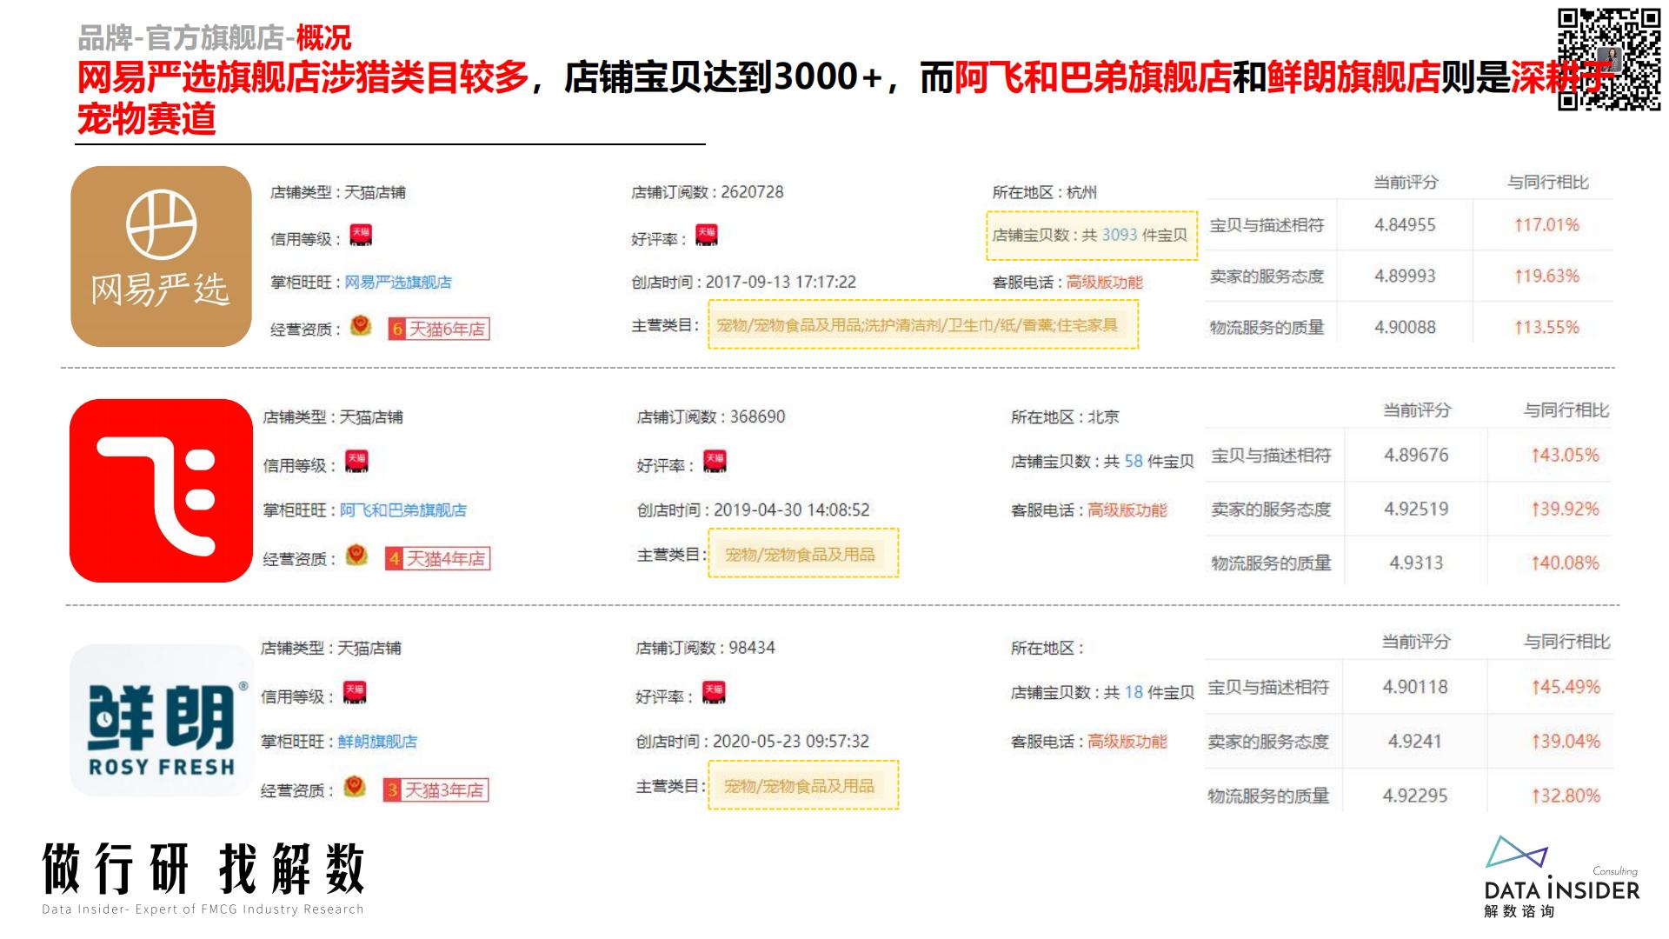Click the location text 所在地区：杭州
The width and height of the screenshot is (1669, 939).
pyautogui.click(x=1044, y=192)
